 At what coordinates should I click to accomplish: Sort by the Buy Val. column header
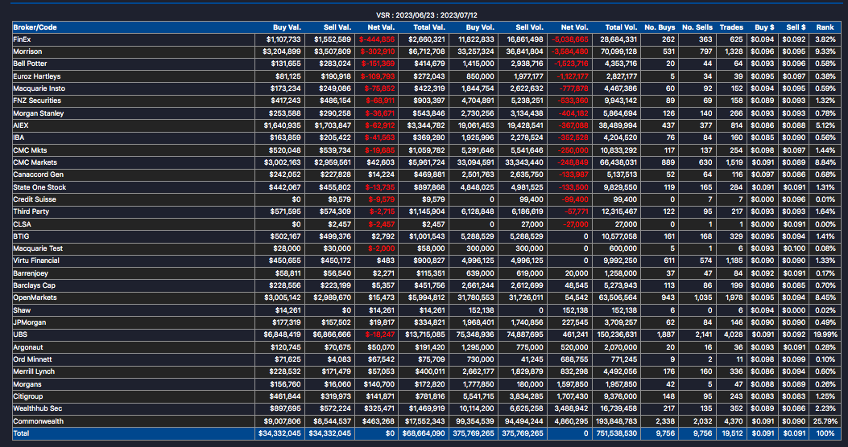287,27
